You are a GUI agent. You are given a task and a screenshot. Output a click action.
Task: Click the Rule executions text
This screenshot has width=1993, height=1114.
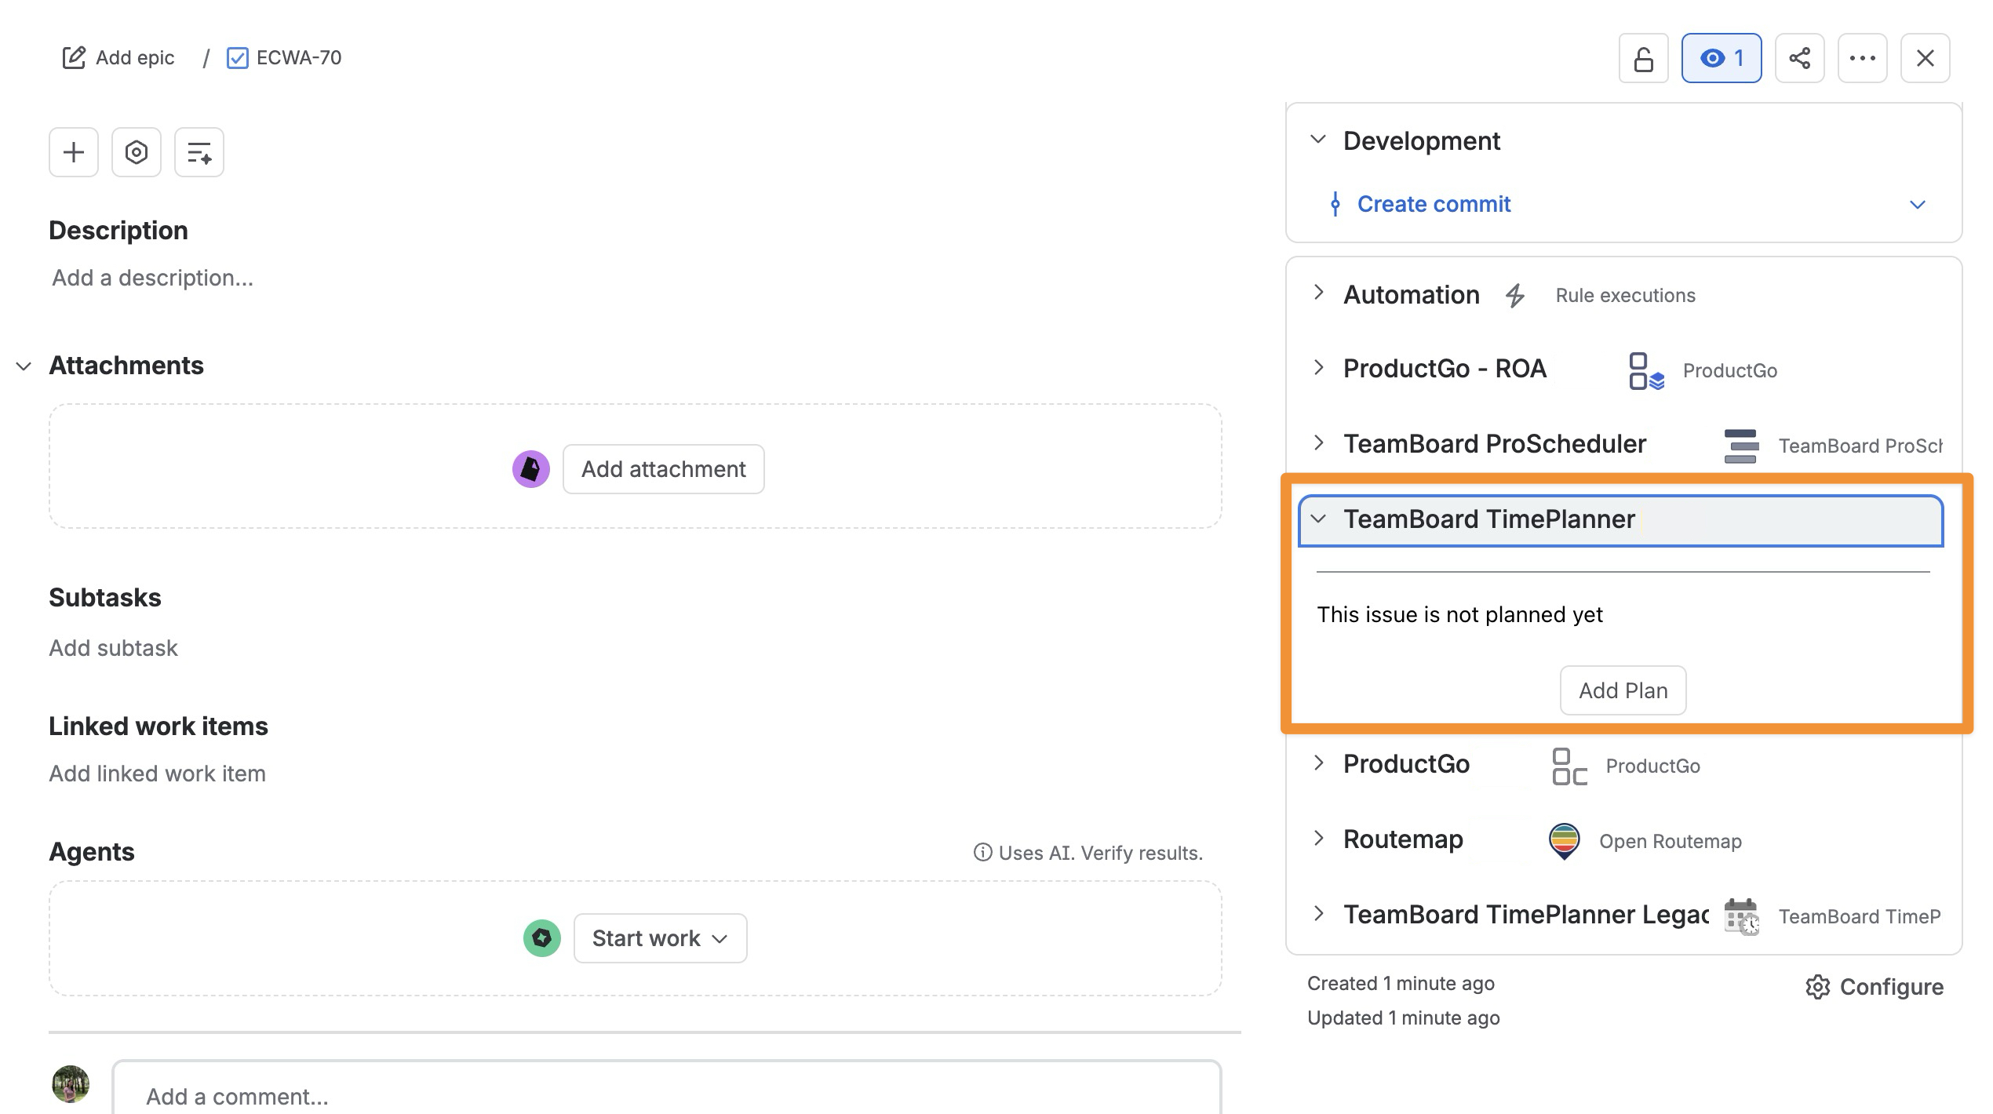[1626, 296]
